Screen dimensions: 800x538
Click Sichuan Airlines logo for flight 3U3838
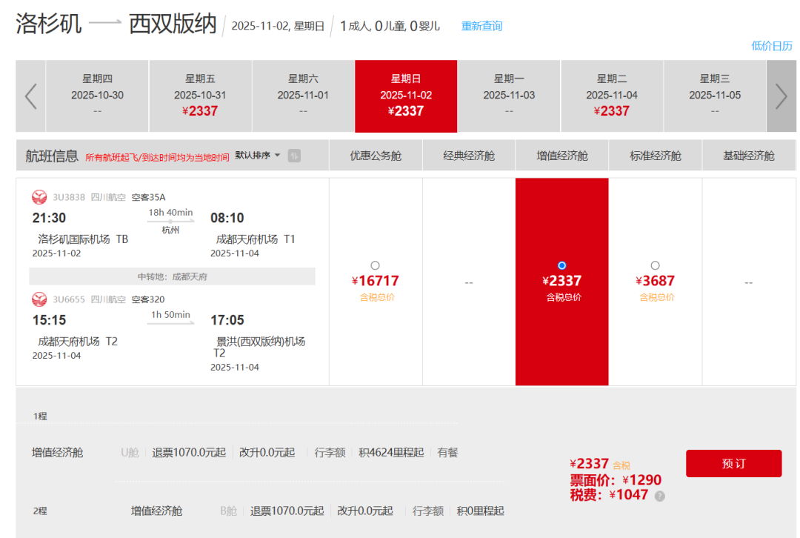tap(39, 197)
